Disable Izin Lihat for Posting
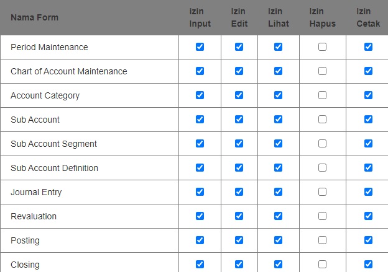The image size is (388, 272). (278, 240)
